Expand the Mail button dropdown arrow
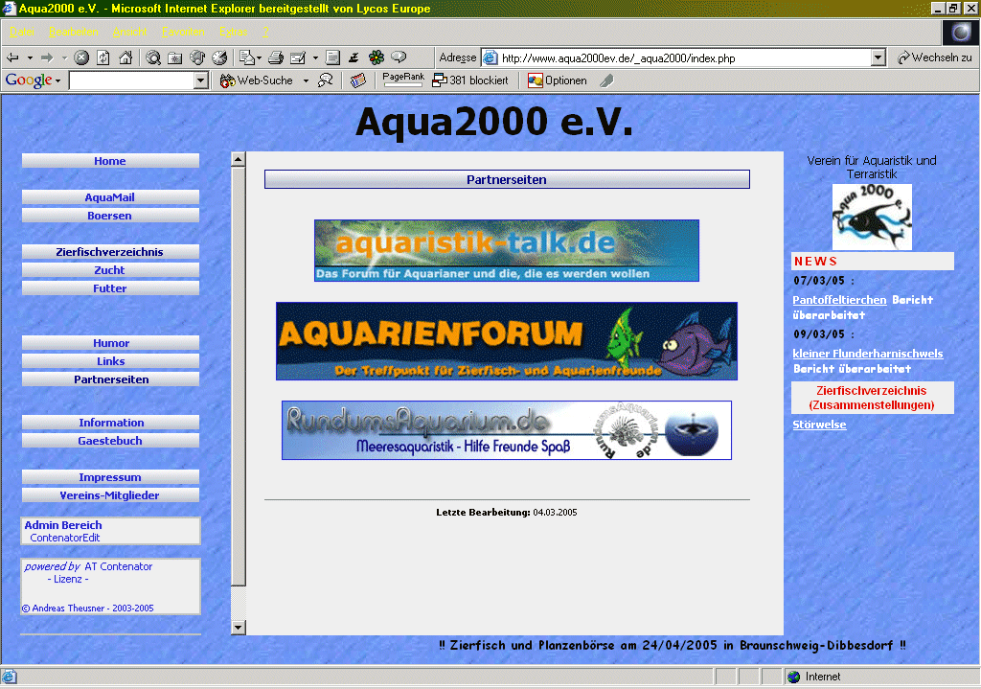This screenshot has width=981, height=689. click(x=259, y=58)
